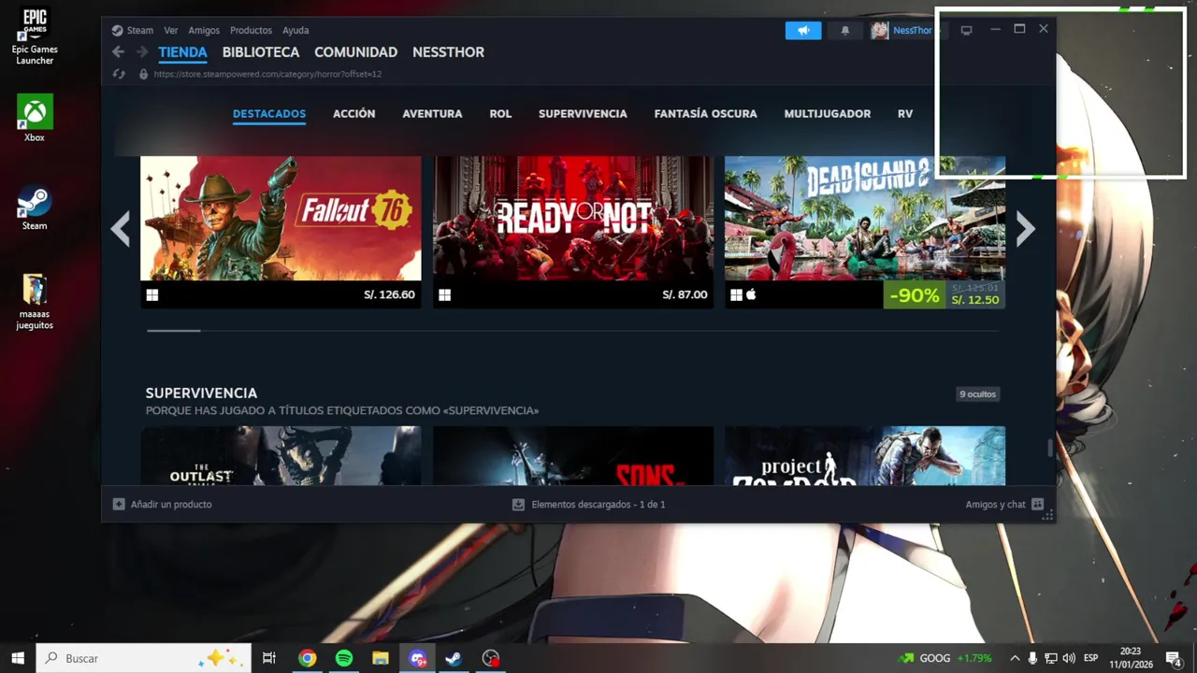Screen dimensions: 1197x673
Task: Click the NessThor profile avatar
Action: (x=879, y=30)
